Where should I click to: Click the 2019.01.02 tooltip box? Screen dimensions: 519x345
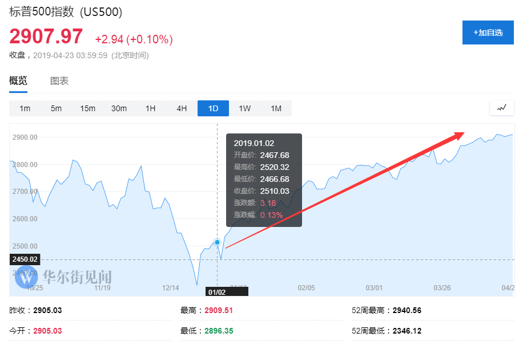pyautogui.click(x=264, y=180)
